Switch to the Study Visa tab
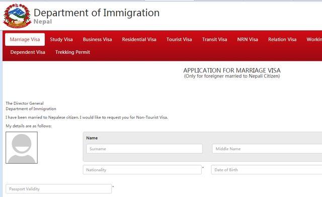322x197 pixels. (61, 39)
